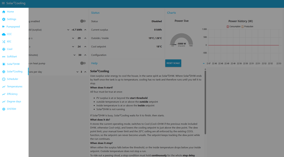Click the 'When does it stop?' heading
The image size is (284, 157).
(102, 143)
